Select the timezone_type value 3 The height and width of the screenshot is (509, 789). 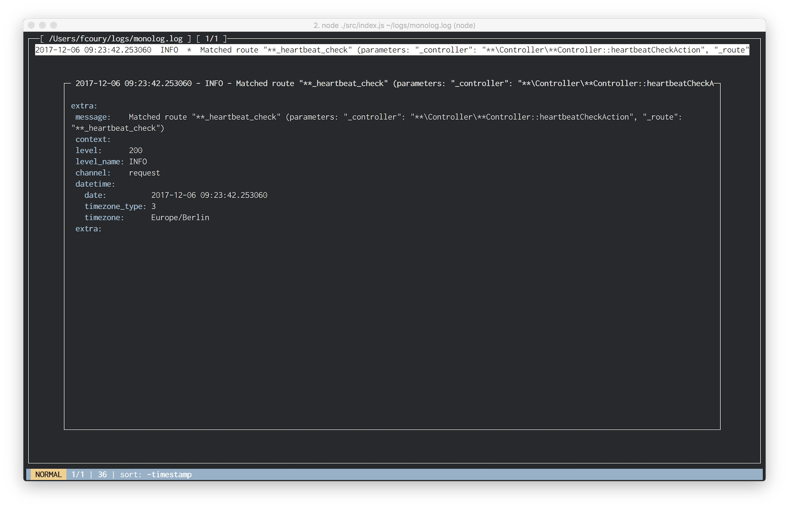154,206
